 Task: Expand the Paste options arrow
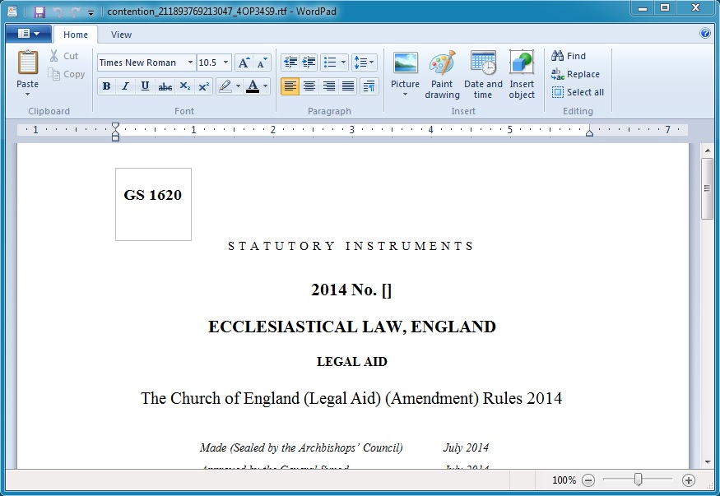(x=27, y=94)
